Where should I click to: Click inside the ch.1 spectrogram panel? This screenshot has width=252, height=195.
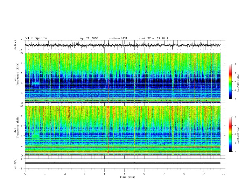(122, 78)
